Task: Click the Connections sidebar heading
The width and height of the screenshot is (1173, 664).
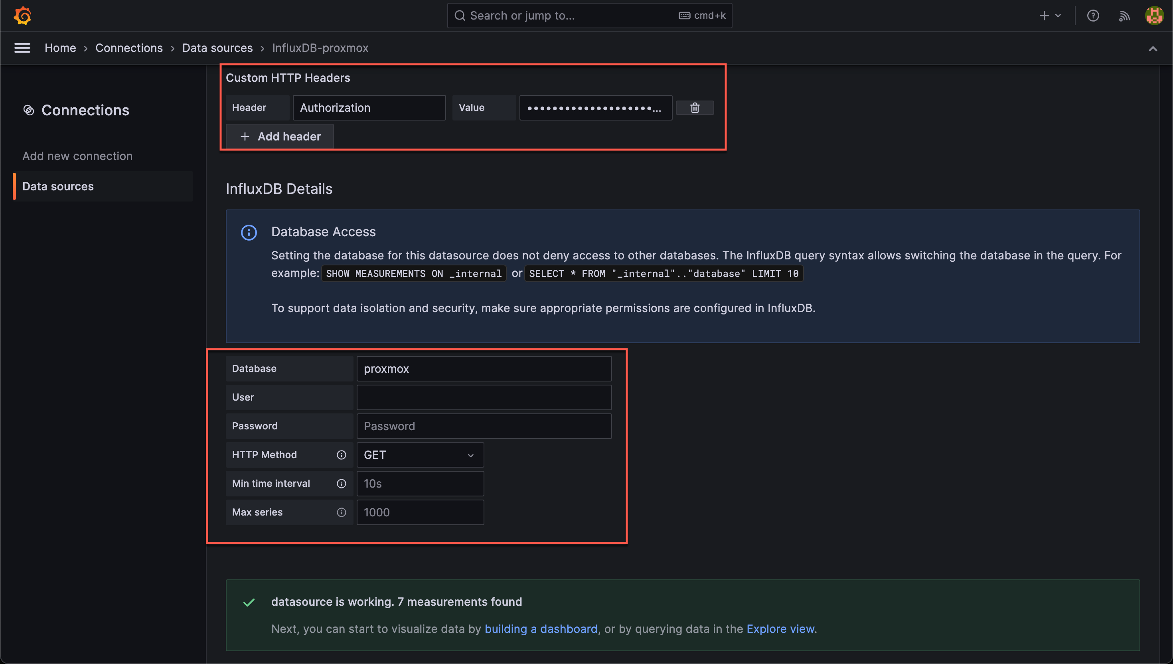Action: point(85,110)
